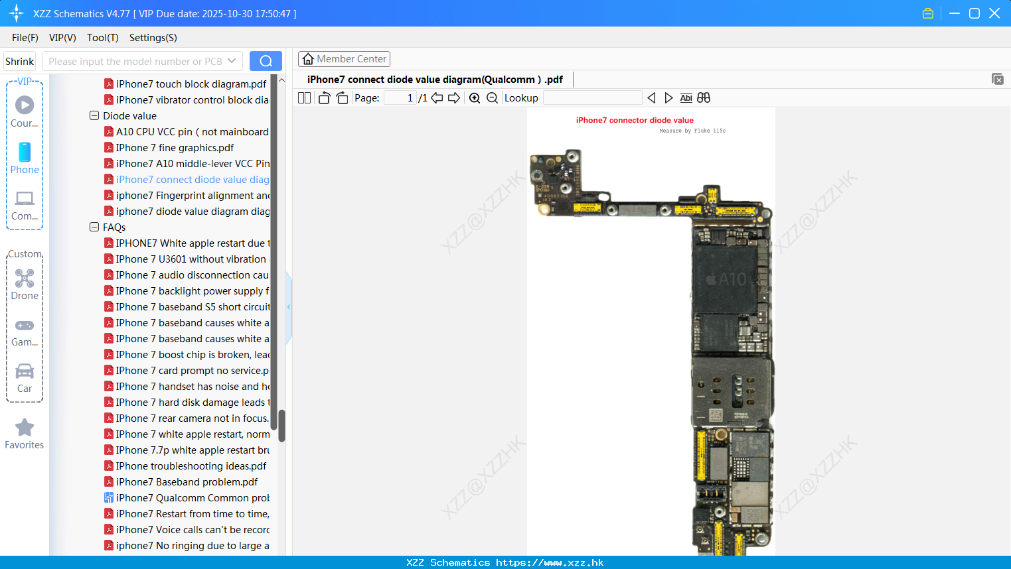Click the XZZ app logo

17,13
